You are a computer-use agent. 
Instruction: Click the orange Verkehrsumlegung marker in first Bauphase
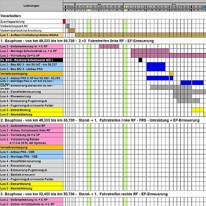(171, 74)
